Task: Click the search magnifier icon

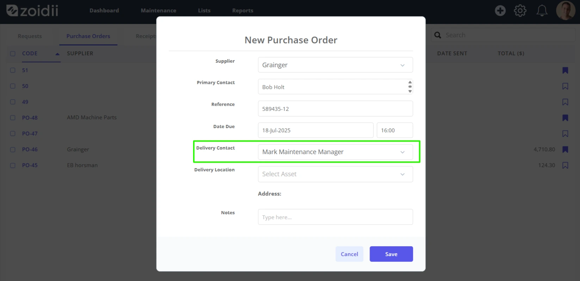Action: (x=438, y=35)
